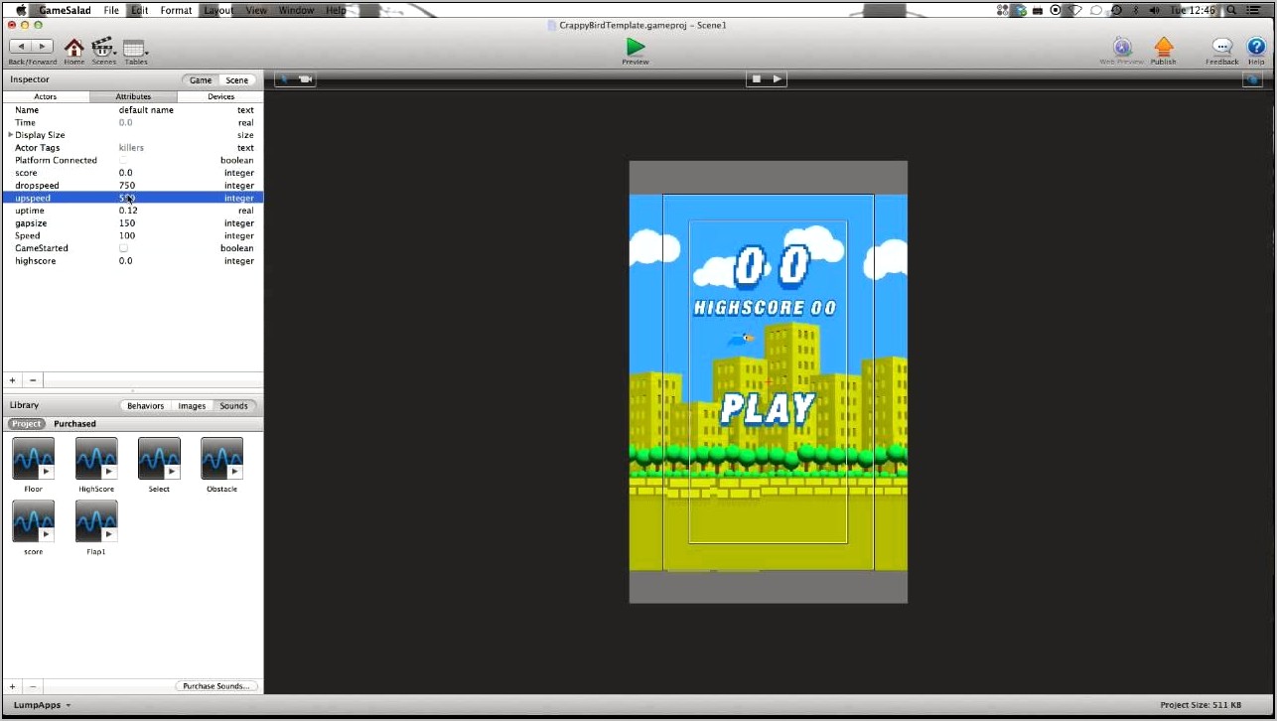Viewport: 1277px width, 721px height.
Task: Select the score attribute row
Action: point(133,173)
